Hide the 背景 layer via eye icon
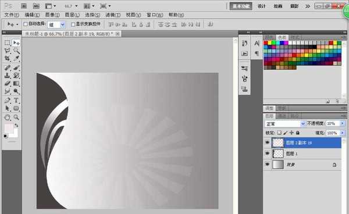Image resolution: width=349 pixels, height=214 pixels. coord(268,165)
